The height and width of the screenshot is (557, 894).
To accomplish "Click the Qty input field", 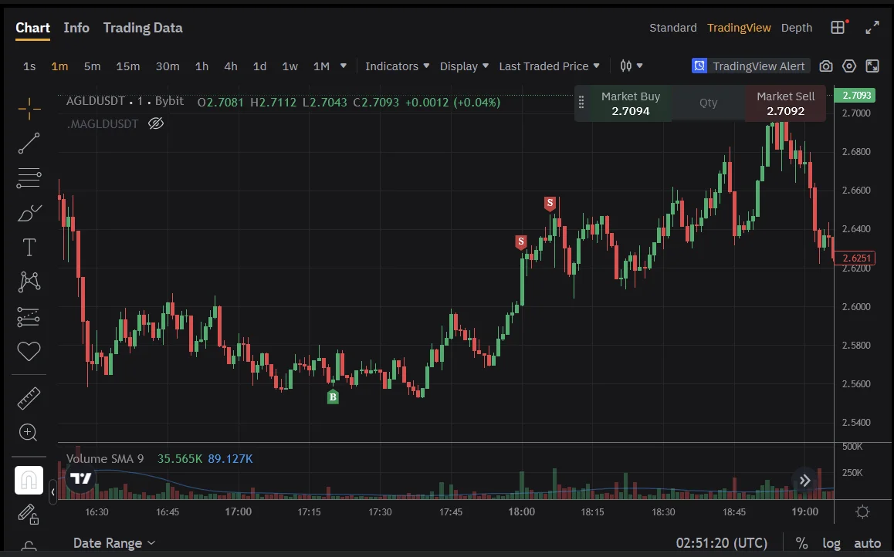I will (x=708, y=103).
